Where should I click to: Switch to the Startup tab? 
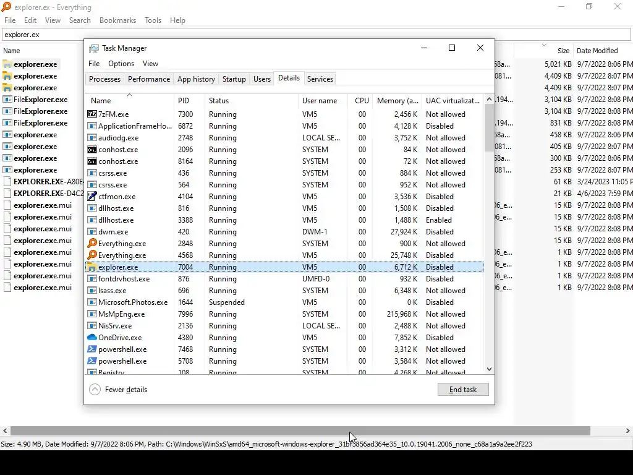pos(234,79)
